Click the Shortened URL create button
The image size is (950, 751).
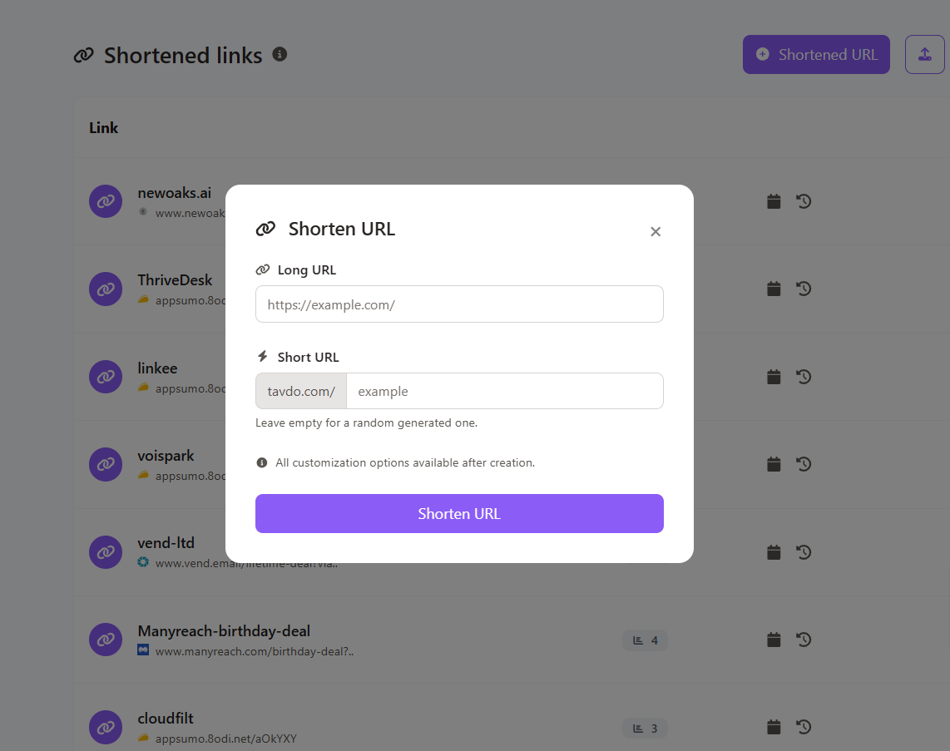point(816,55)
